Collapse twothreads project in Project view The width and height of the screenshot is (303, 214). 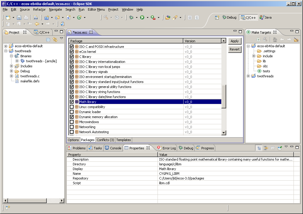click(x=6, y=51)
